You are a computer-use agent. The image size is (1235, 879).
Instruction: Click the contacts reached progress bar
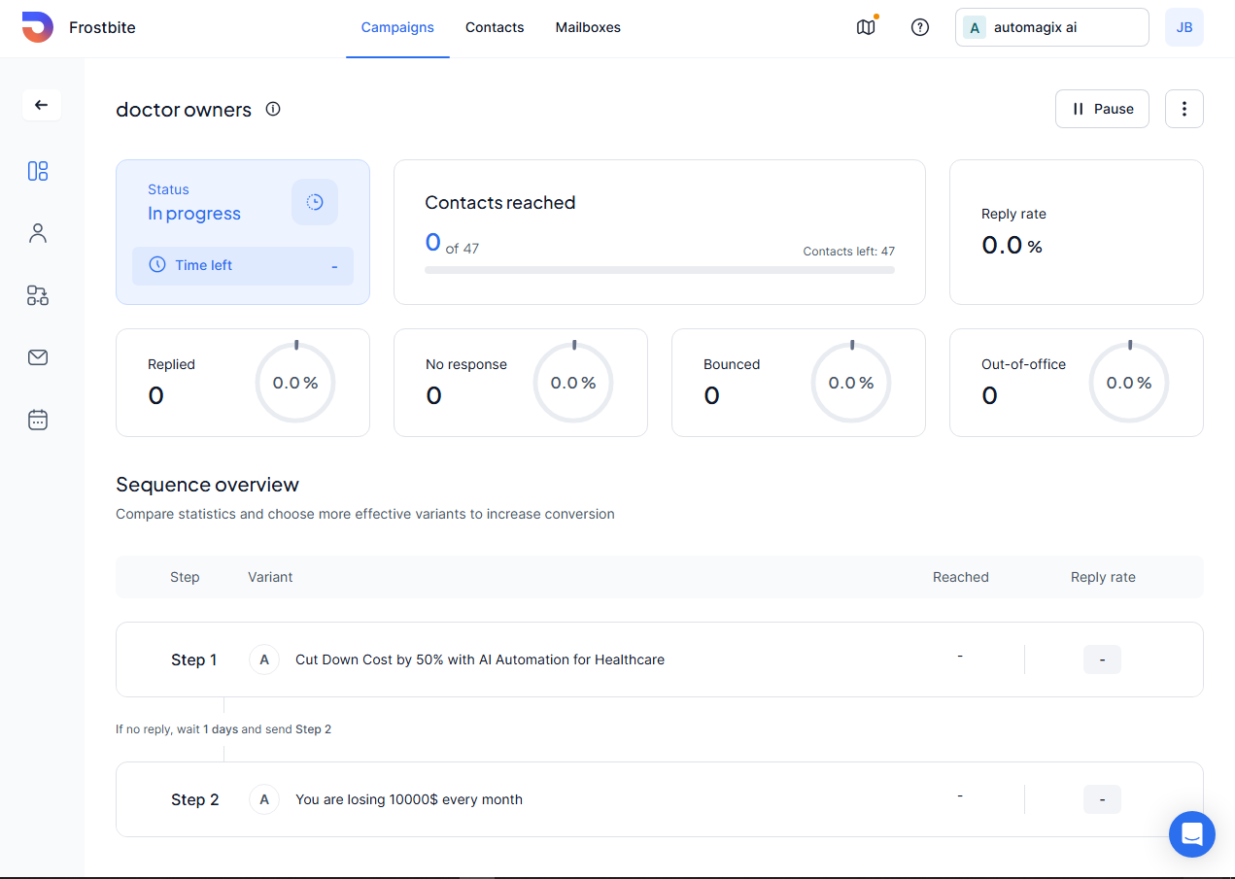point(659,270)
